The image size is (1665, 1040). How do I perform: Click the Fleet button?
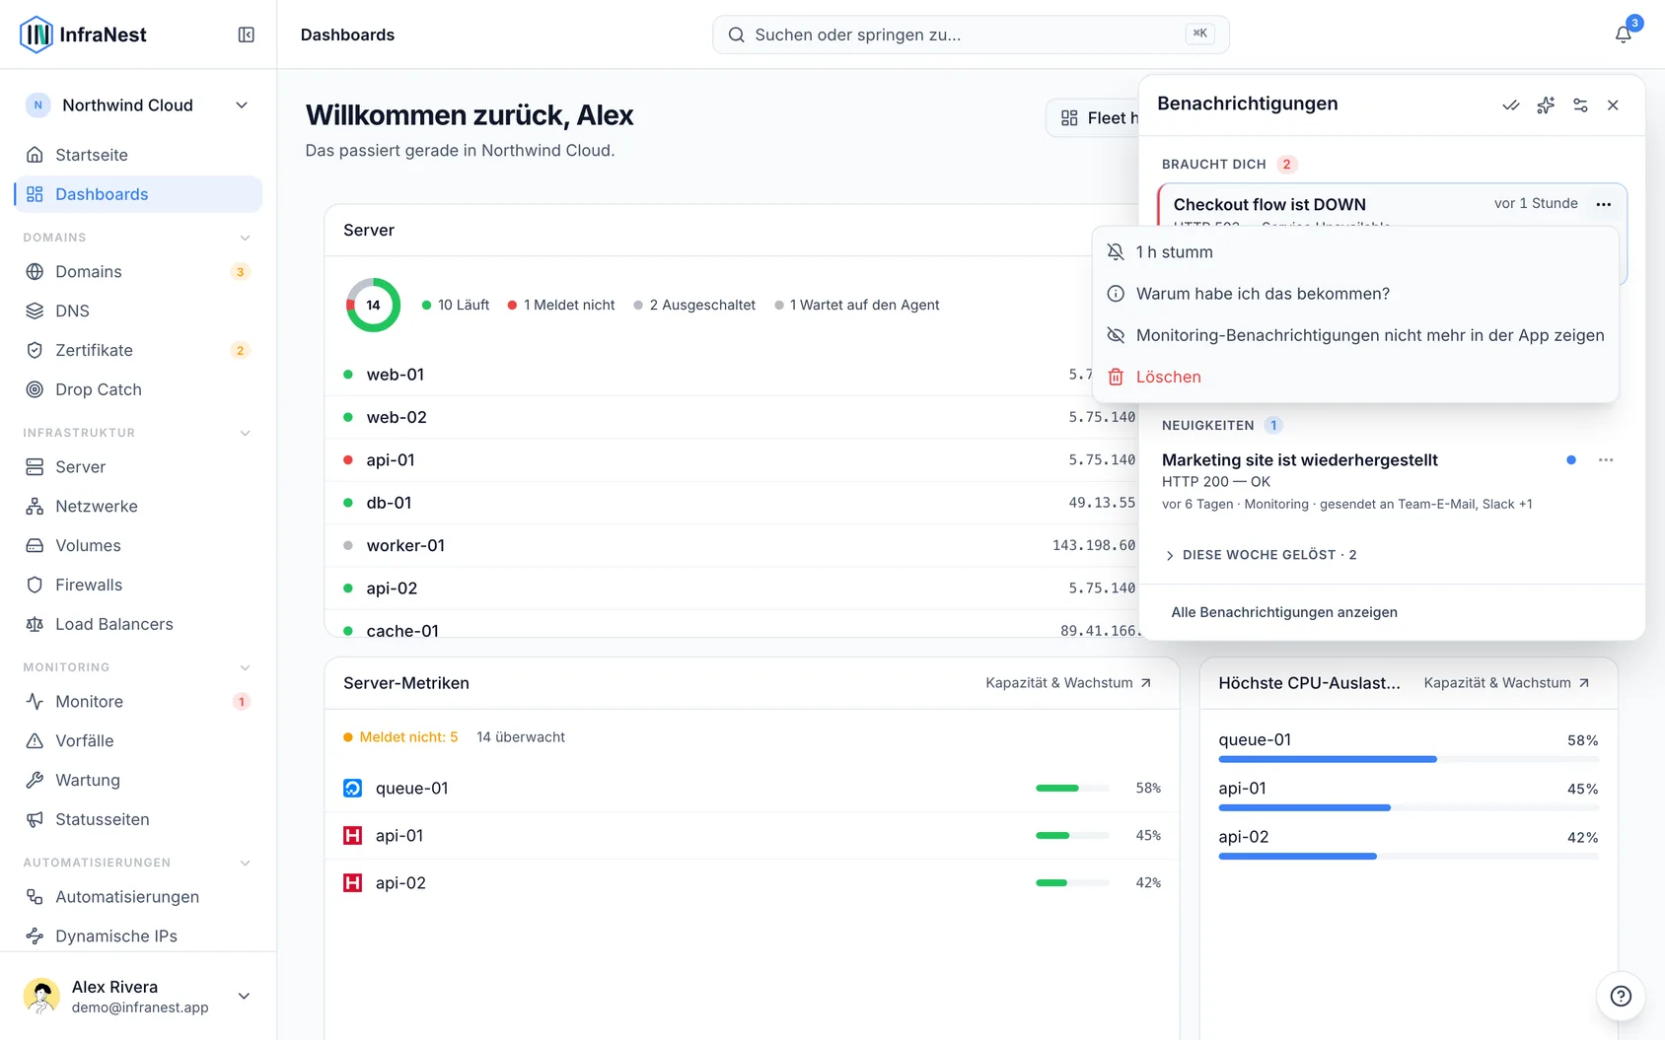(x=1093, y=118)
